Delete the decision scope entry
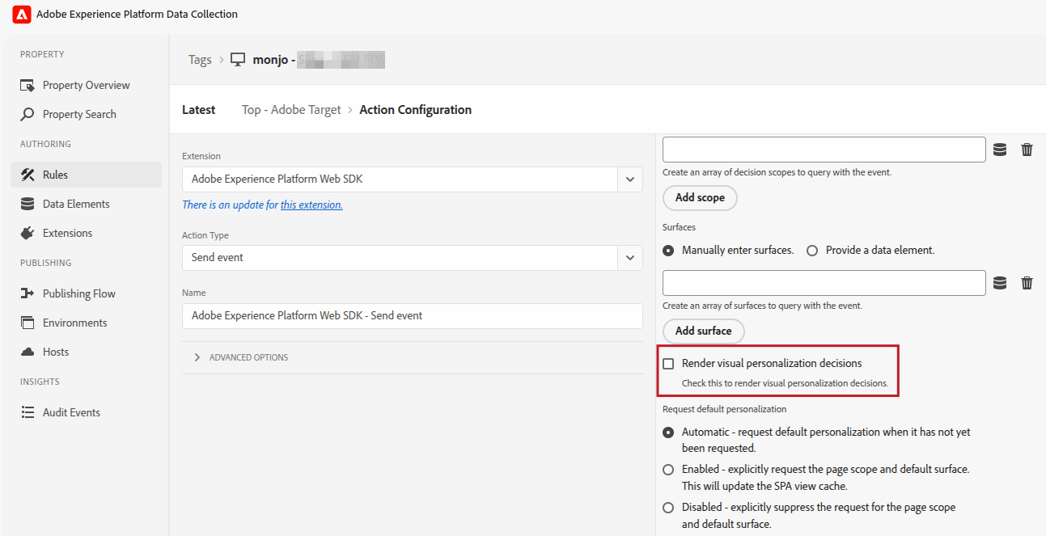Screen dimensions: 1046x536 [1027, 150]
